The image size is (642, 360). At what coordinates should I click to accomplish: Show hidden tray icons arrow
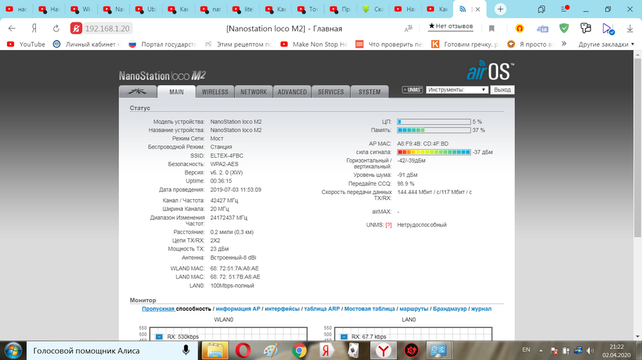541,350
